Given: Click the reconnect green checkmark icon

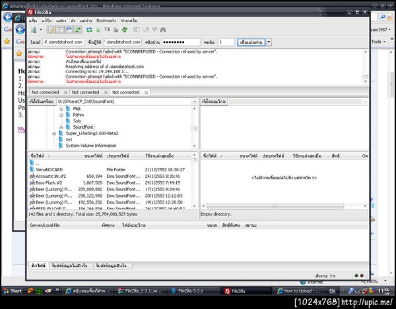Looking at the screenshot, I should point(125,30).
